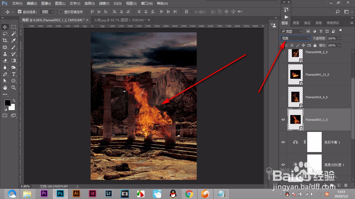Set the foreground color swatch
Screen dimensions: 355x199
pos(8,103)
